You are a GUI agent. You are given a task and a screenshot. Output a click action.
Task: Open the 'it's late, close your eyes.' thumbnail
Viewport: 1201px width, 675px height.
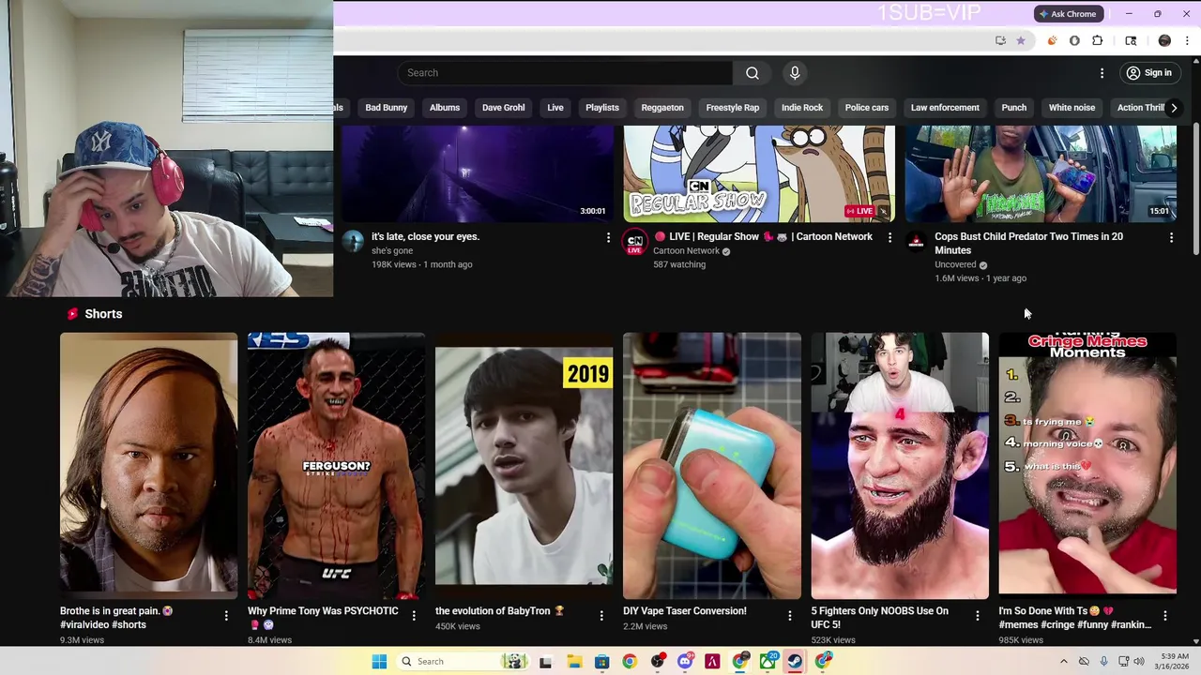click(478, 173)
